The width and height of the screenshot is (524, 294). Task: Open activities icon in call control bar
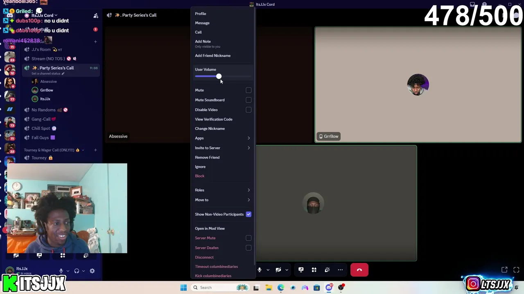pyautogui.click(x=314, y=270)
